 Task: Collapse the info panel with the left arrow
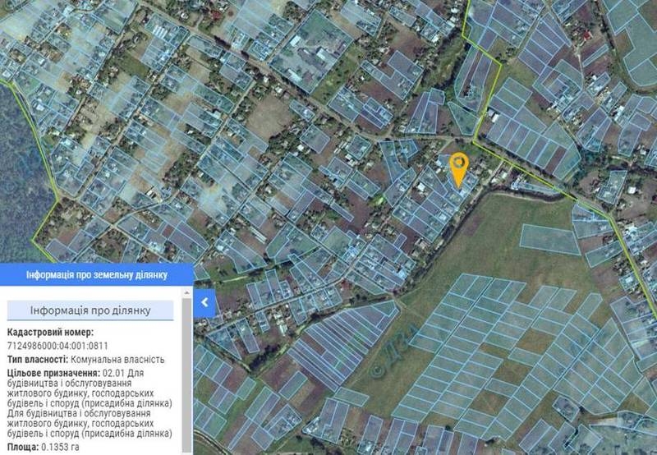click(x=205, y=303)
